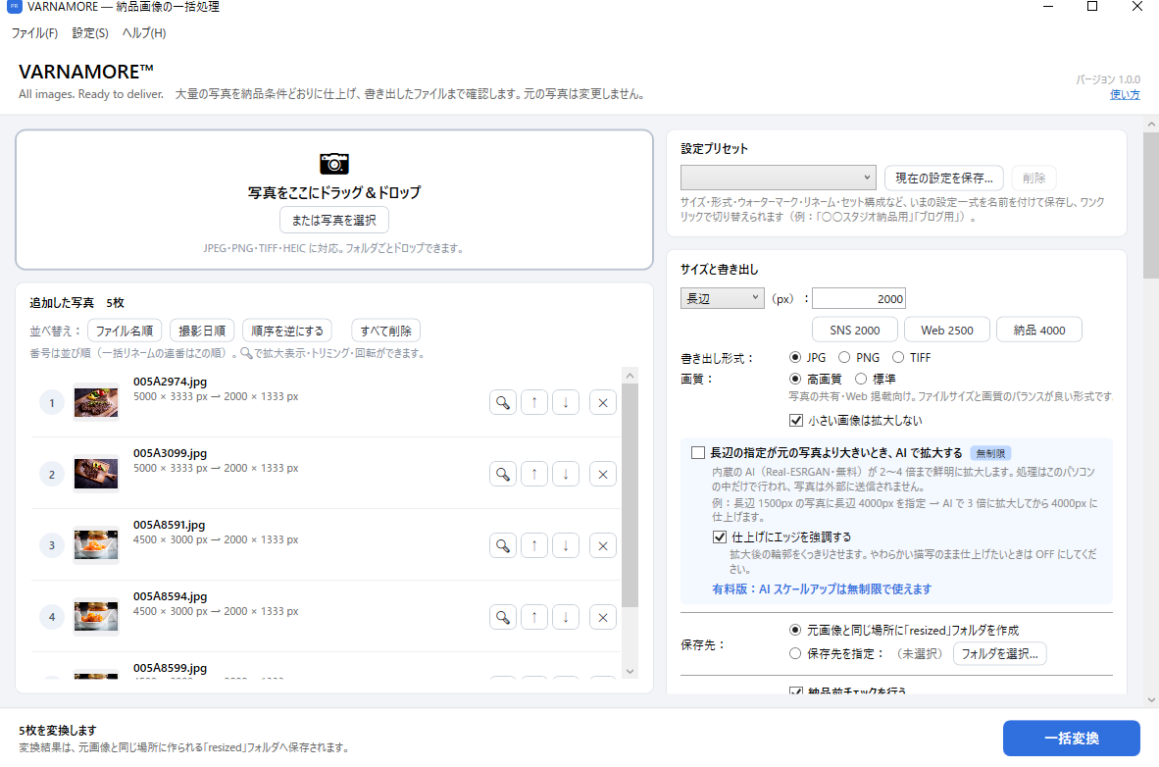
Task: Select thumbnail of 005A8591.jpg
Action: (x=96, y=546)
